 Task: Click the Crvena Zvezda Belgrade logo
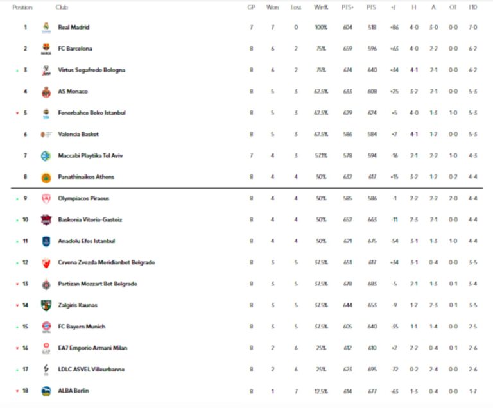point(46,262)
